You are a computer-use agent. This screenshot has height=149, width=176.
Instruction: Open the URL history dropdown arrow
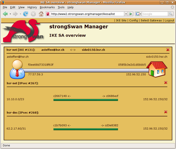[x=126, y=14]
